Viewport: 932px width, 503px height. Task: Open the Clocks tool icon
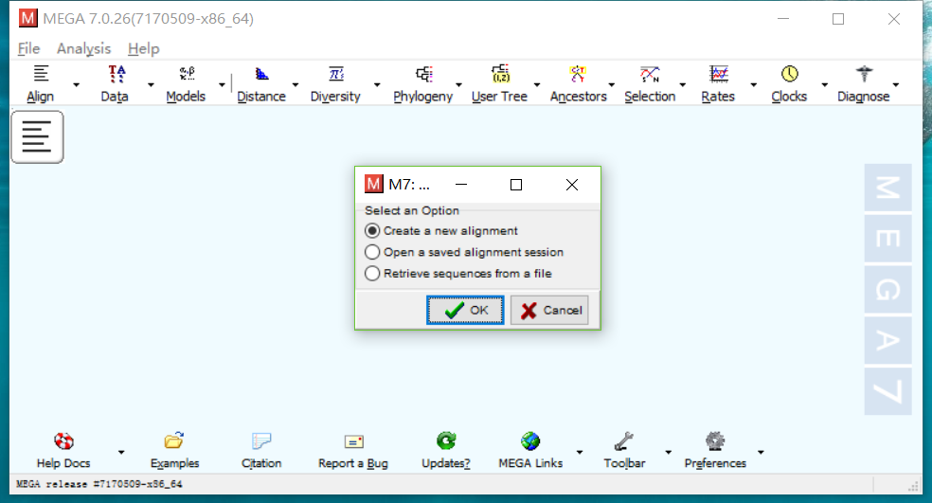click(x=789, y=74)
